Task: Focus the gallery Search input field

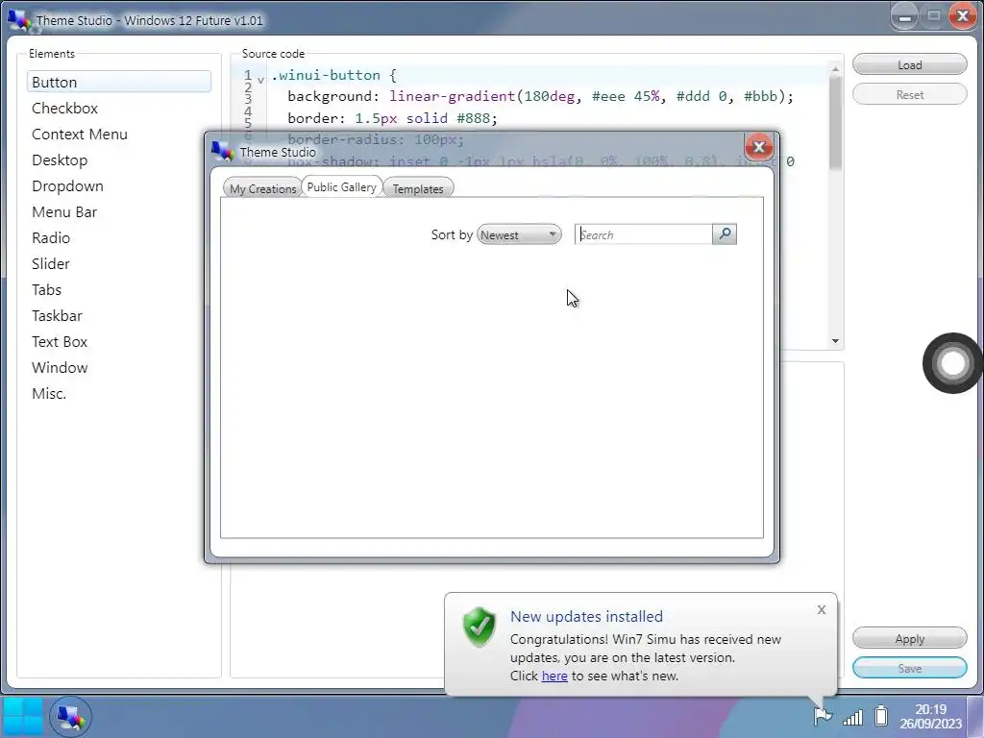Action: click(x=644, y=234)
